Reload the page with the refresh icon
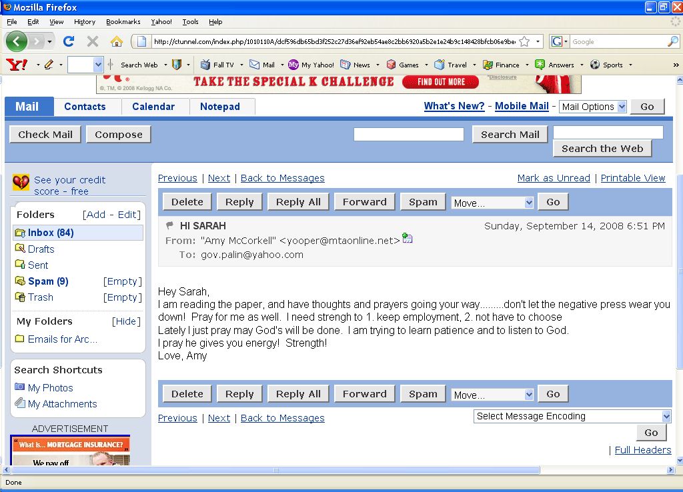Screen dimensions: 683x492 point(69,41)
